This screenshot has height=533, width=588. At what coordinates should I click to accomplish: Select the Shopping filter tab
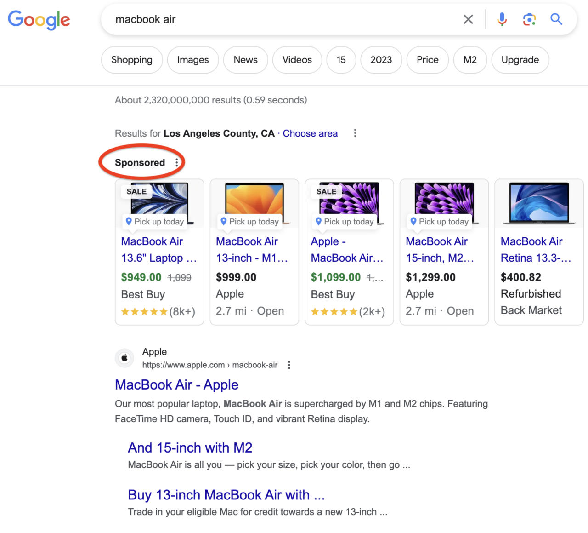[132, 60]
